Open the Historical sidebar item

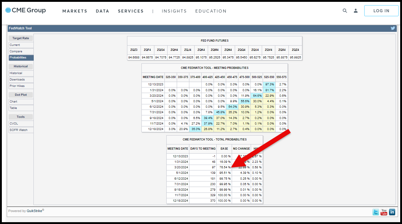[x=21, y=73]
